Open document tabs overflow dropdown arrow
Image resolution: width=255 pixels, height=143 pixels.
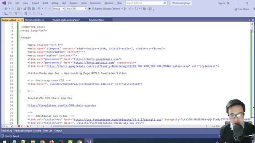pyautogui.click(x=249, y=20)
